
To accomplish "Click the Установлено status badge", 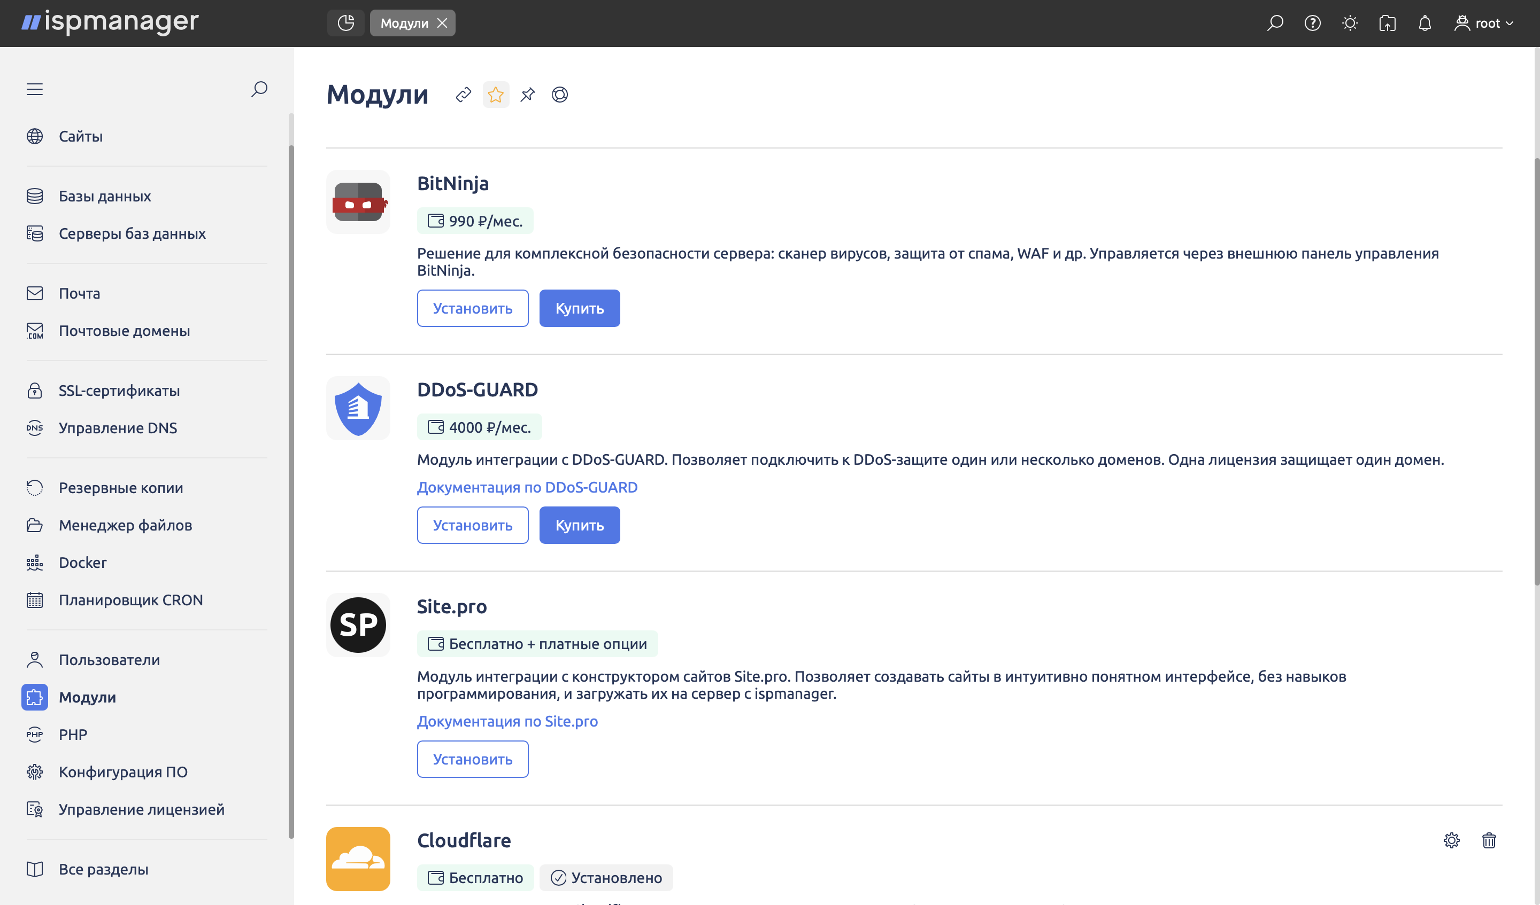I will pos(606,878).
